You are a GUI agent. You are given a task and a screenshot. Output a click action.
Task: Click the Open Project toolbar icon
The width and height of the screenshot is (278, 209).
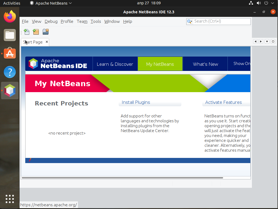click(x=45, y=32)
